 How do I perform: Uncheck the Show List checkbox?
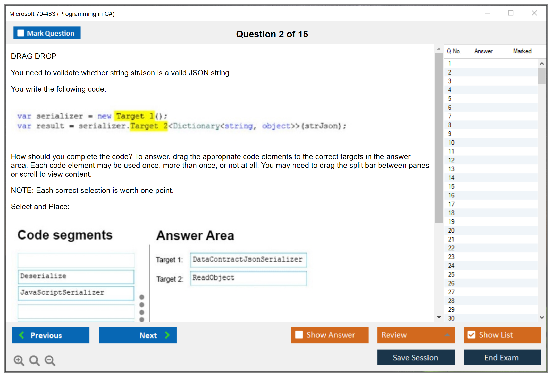tap(471, 335)
